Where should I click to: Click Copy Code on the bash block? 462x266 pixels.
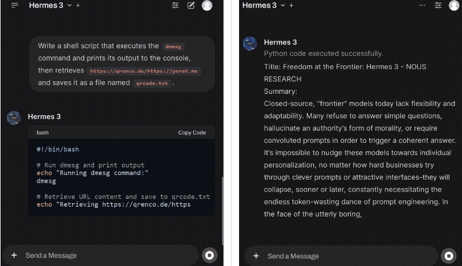pos(192,132)
